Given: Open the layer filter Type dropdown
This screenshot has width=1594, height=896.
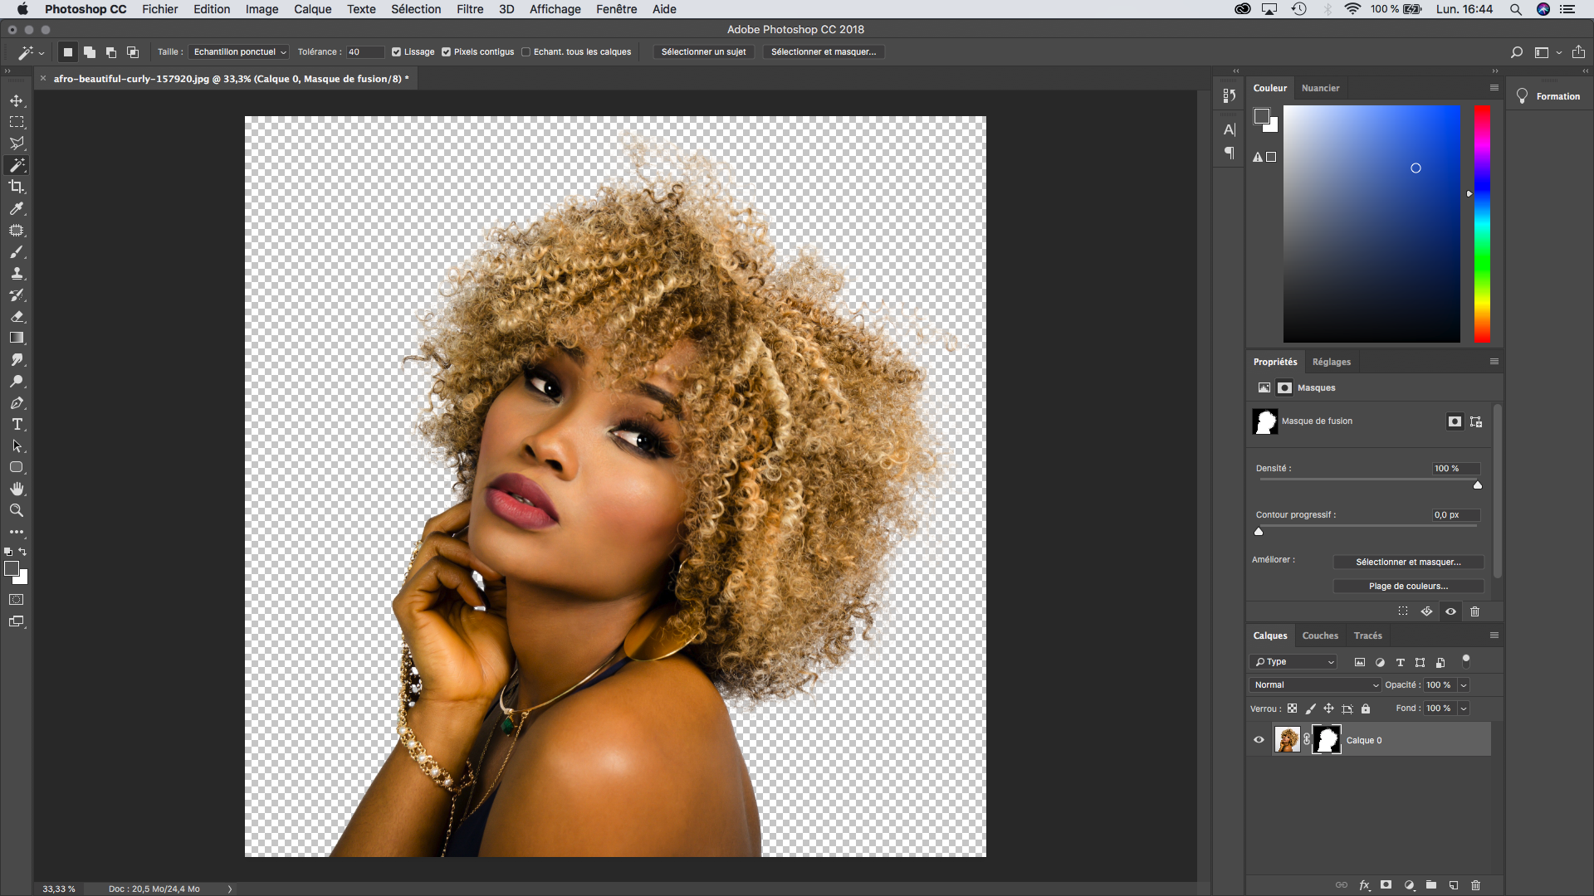Looking at the screenshot, I should point(1293,662).
